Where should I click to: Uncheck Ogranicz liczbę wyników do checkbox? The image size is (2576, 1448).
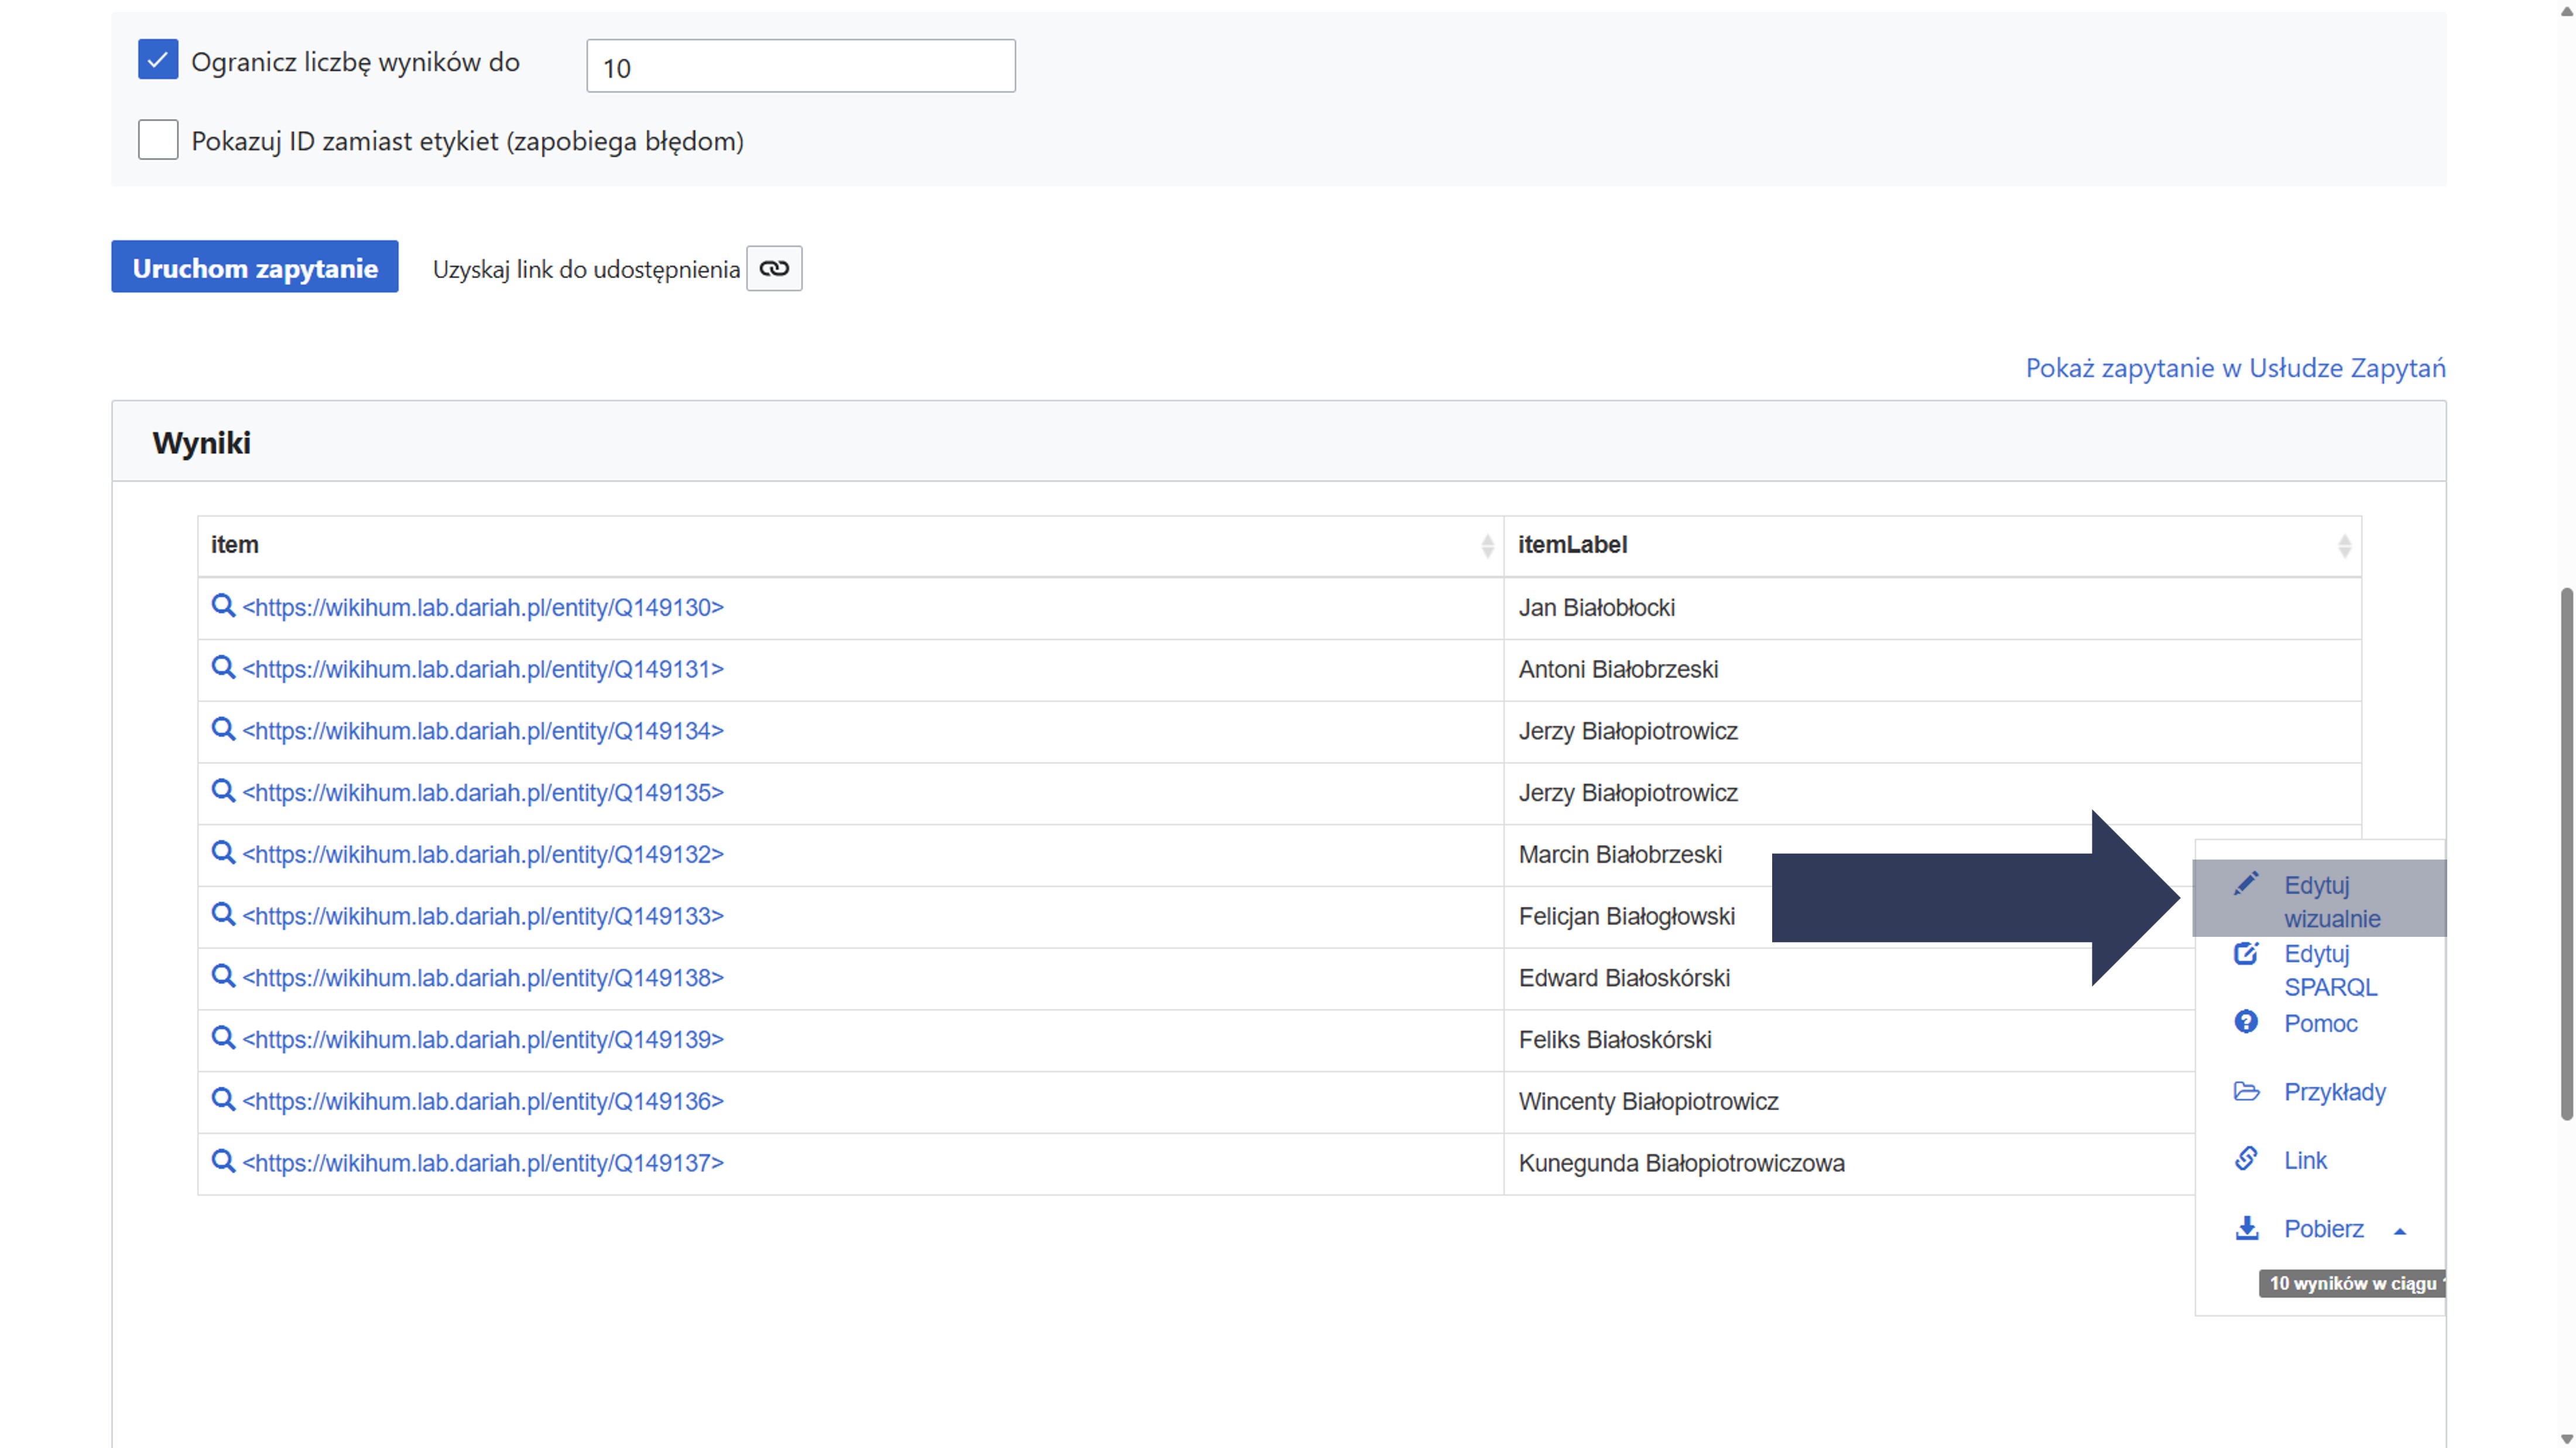tap(158, 60)
